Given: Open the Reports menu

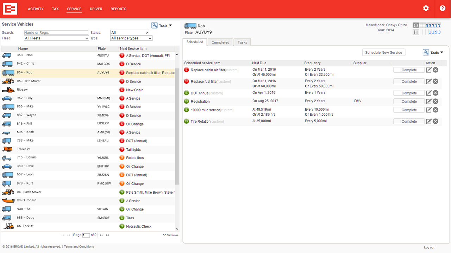Looking at the screenshot, I should [118, 9].
